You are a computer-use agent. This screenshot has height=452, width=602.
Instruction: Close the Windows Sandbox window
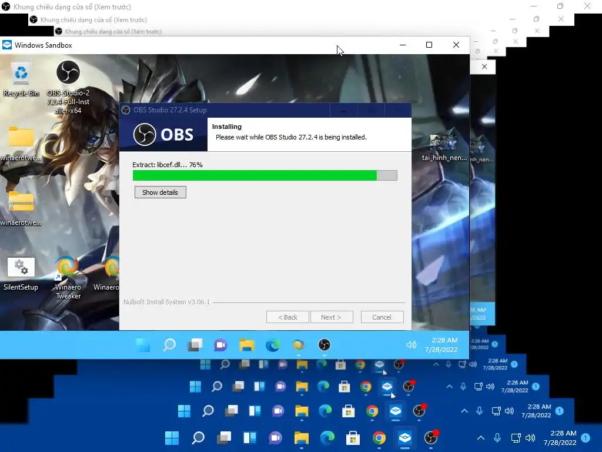[x=456, y=45]
